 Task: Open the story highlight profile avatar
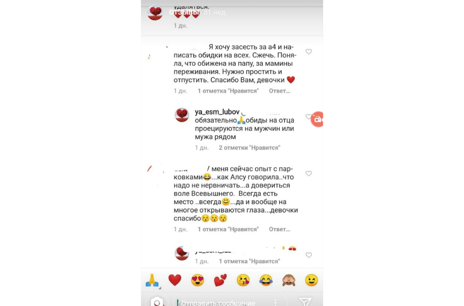(x=155, y=13)
